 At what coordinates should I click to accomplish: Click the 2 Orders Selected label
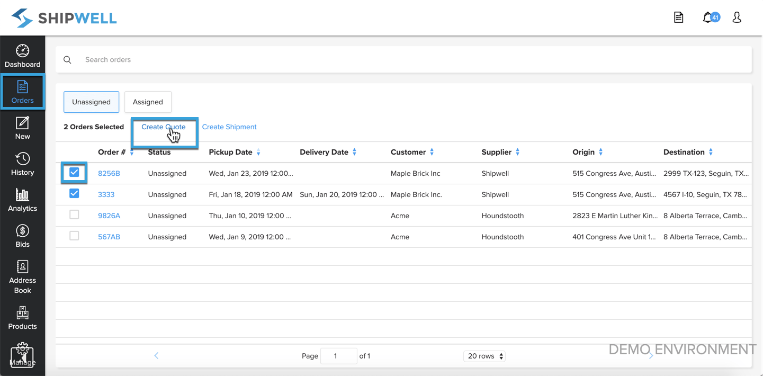(x=94, y=127)
